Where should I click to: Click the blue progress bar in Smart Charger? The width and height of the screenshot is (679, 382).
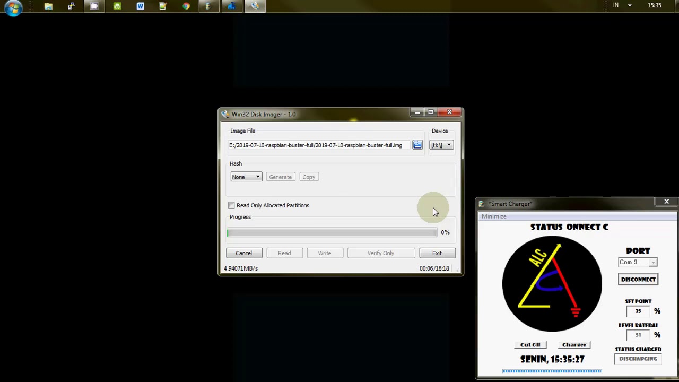pos(552,371)
